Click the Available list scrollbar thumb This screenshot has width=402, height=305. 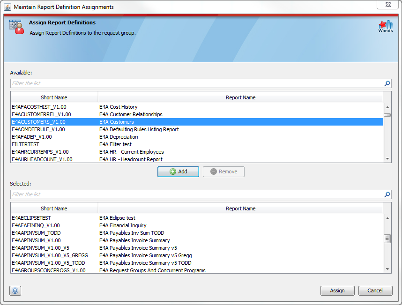(387, 115)
